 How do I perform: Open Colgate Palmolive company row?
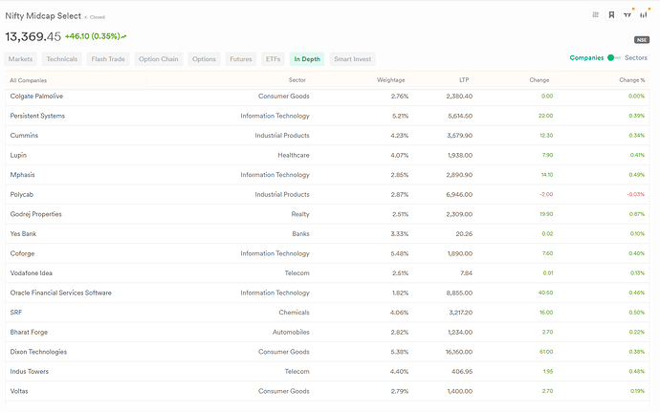tap(327, 96)
